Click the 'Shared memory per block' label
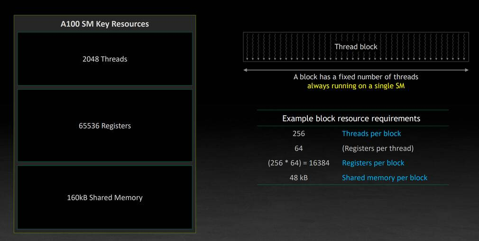This screenshot has height=241, width=479. [385, 177]
